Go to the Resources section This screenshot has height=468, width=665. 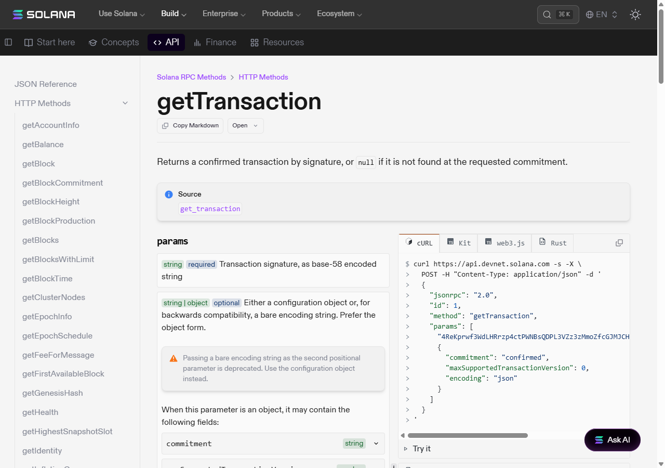[x=277, y=42]
